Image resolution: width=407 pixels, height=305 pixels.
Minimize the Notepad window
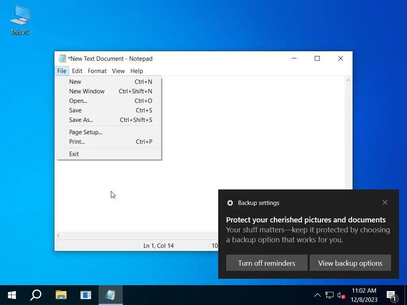(x=294, y=59)
